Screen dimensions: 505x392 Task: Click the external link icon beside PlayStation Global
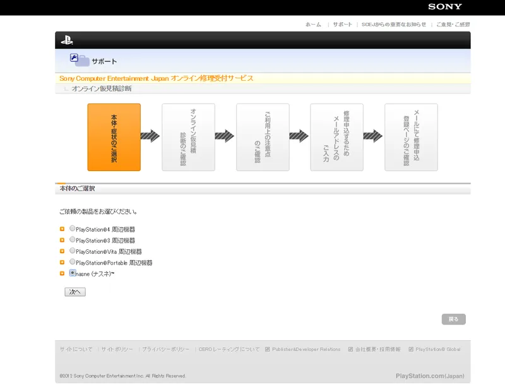(410, 349)
